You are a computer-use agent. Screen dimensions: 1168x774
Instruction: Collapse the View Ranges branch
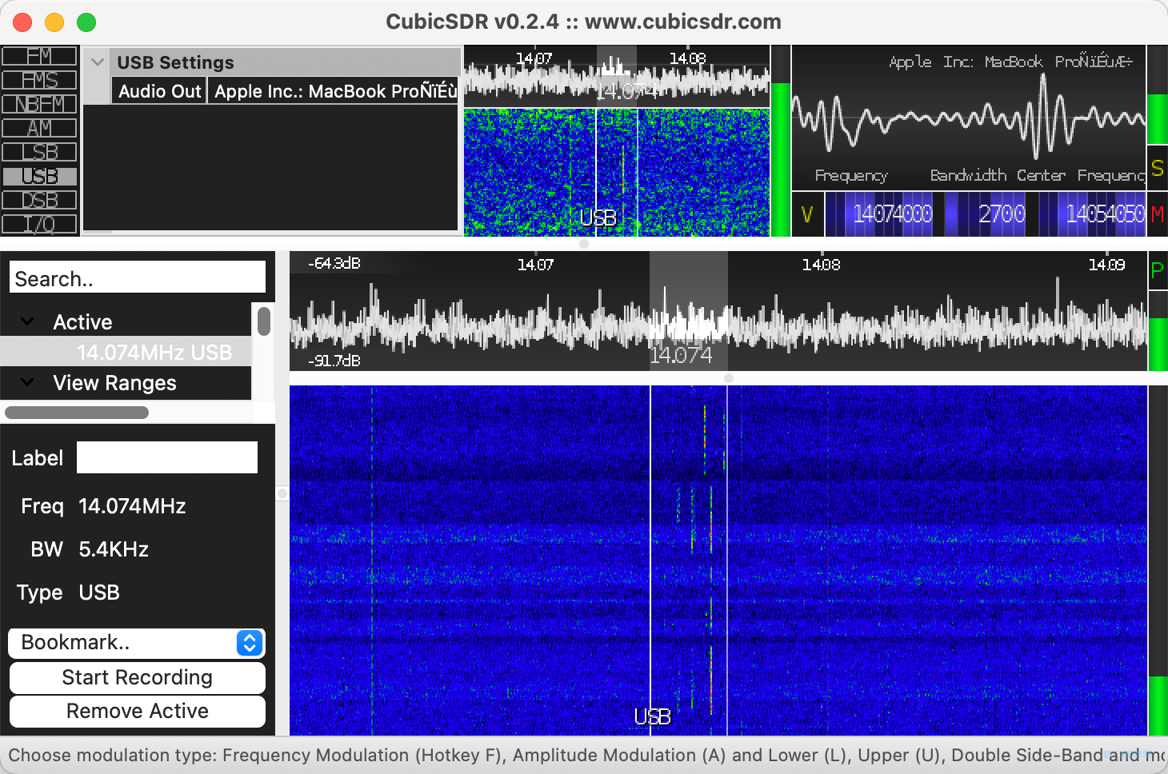(x=27, y=382)
